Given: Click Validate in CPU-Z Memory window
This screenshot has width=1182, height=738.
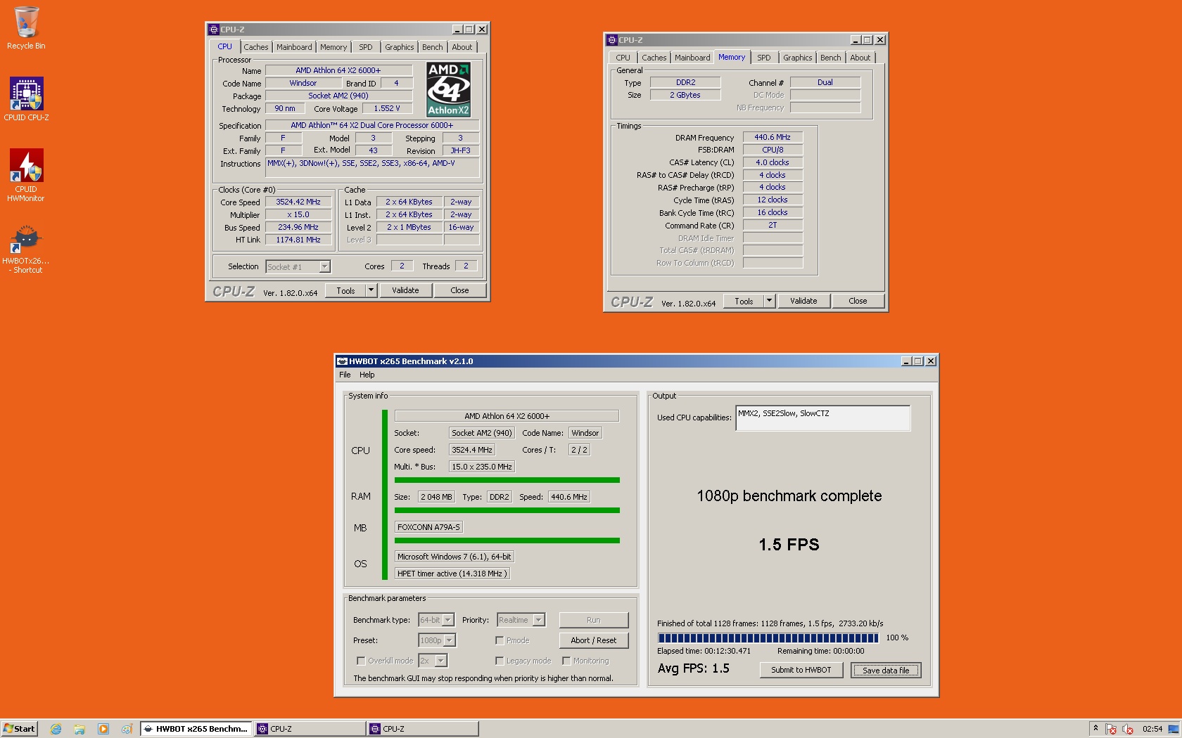Looking at the screenshot, I should (803, 301).
